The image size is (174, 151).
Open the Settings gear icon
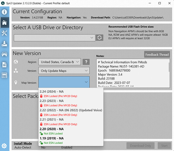[x=4, y=146]
